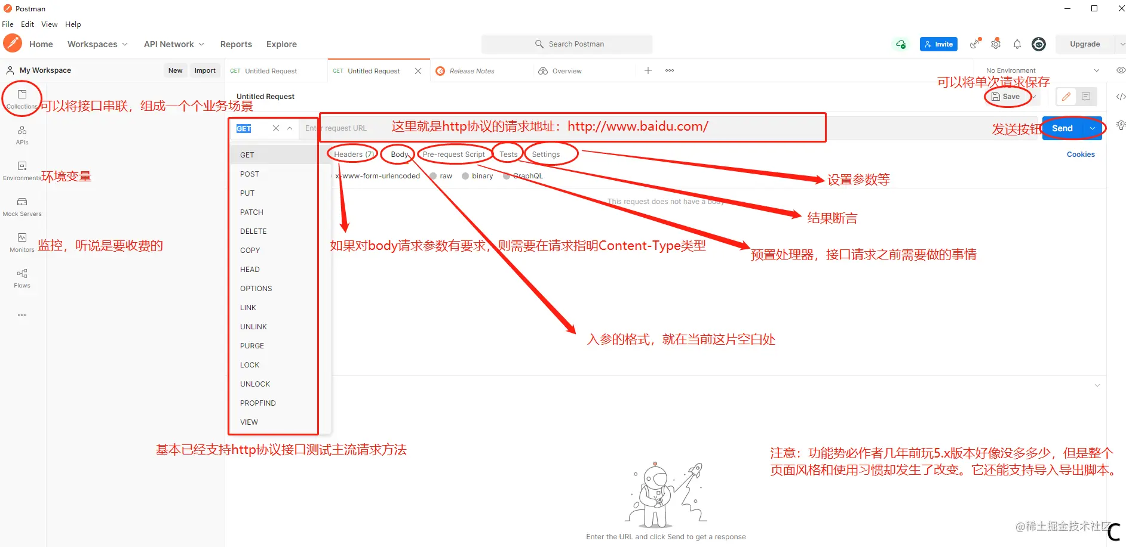Screen dimensions: 1126x547
Task: Open the comments icon near Save
Action: [x=1086, y=97]
